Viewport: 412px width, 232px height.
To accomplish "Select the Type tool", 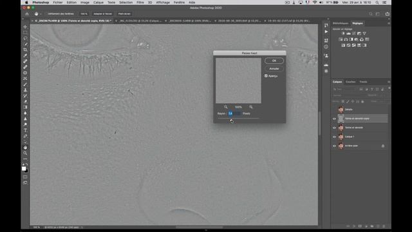I will (x=25, y=130).
